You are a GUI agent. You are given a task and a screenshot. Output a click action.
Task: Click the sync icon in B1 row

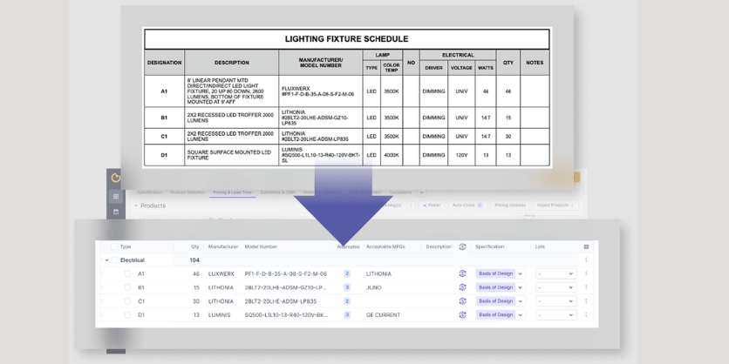462,287
